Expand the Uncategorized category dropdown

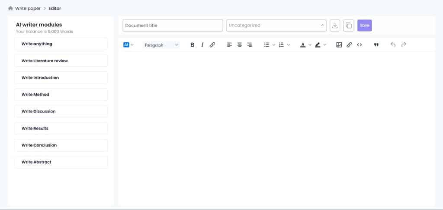coord(276,25)
